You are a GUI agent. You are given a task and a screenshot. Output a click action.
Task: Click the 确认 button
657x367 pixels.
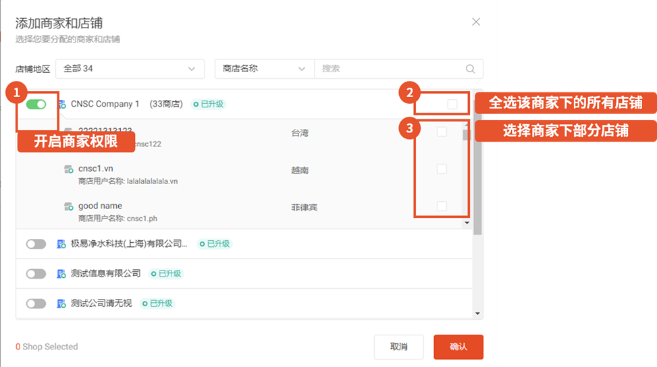(x=458, y=347)
